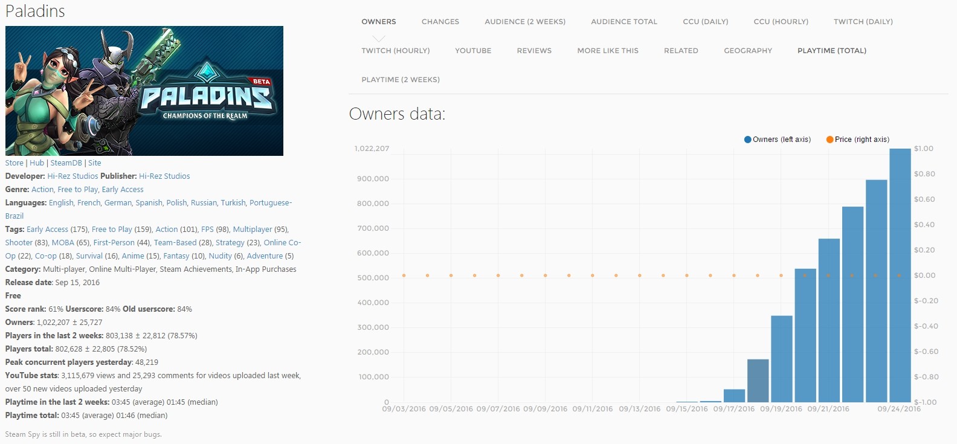Open the FPS tag link
The height and width of the screenshot is (444, 957).
pyautogui.click(x=207, y=230)
